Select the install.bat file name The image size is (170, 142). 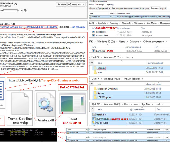tap(101, 115)
